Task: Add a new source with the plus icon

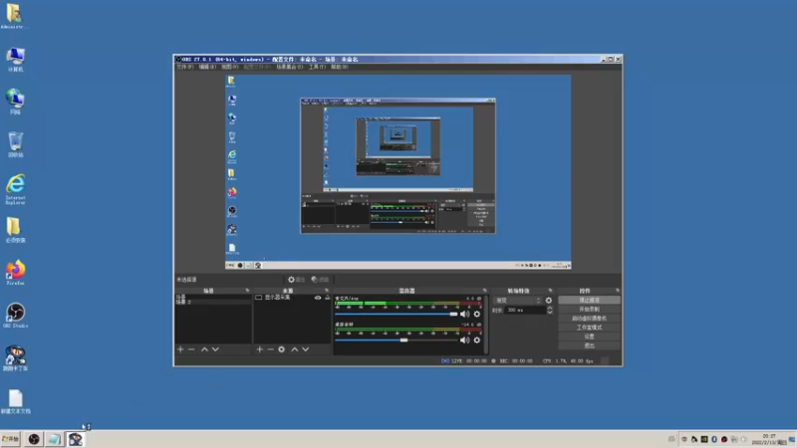Action: [x=260, y=349]
